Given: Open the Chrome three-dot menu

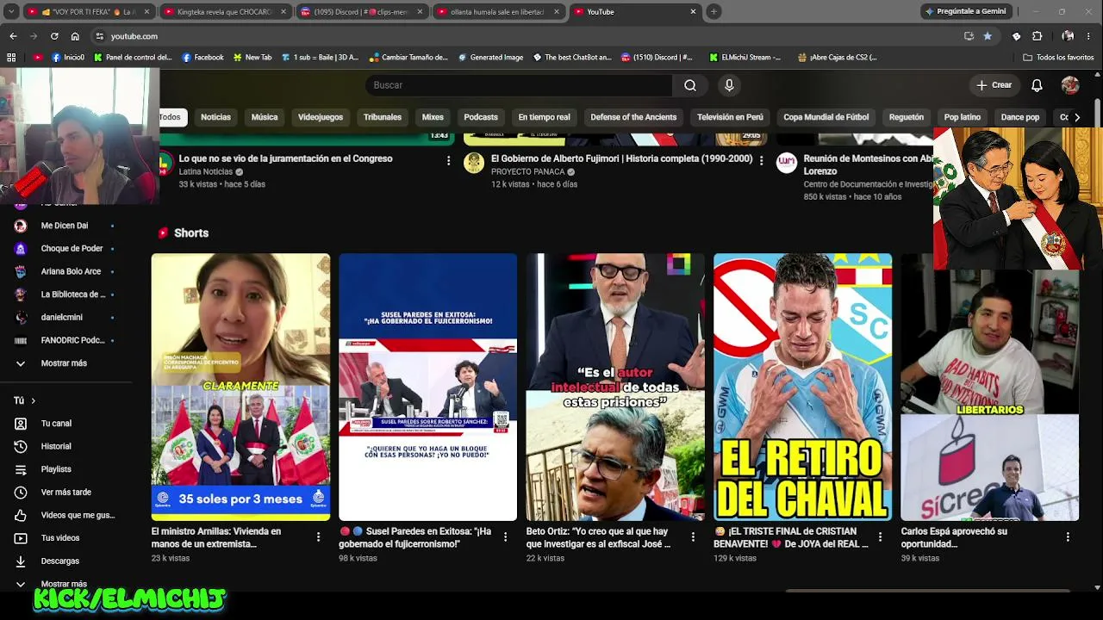Looking at the screenshot, I should coord(1090,36).
